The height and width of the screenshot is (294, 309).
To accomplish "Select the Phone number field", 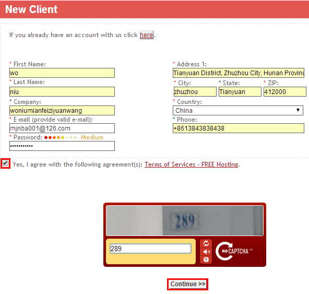I will click(x=239, y=128).
